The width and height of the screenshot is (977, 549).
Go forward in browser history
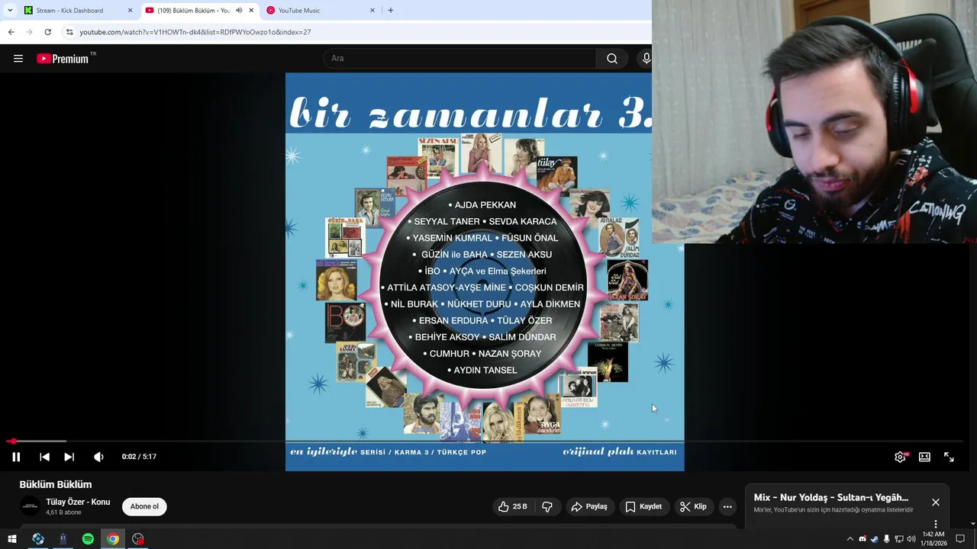(29, 32)
